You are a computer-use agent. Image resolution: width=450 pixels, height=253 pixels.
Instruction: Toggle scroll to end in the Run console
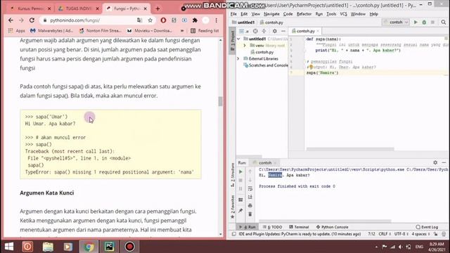(x=250, y=197)
